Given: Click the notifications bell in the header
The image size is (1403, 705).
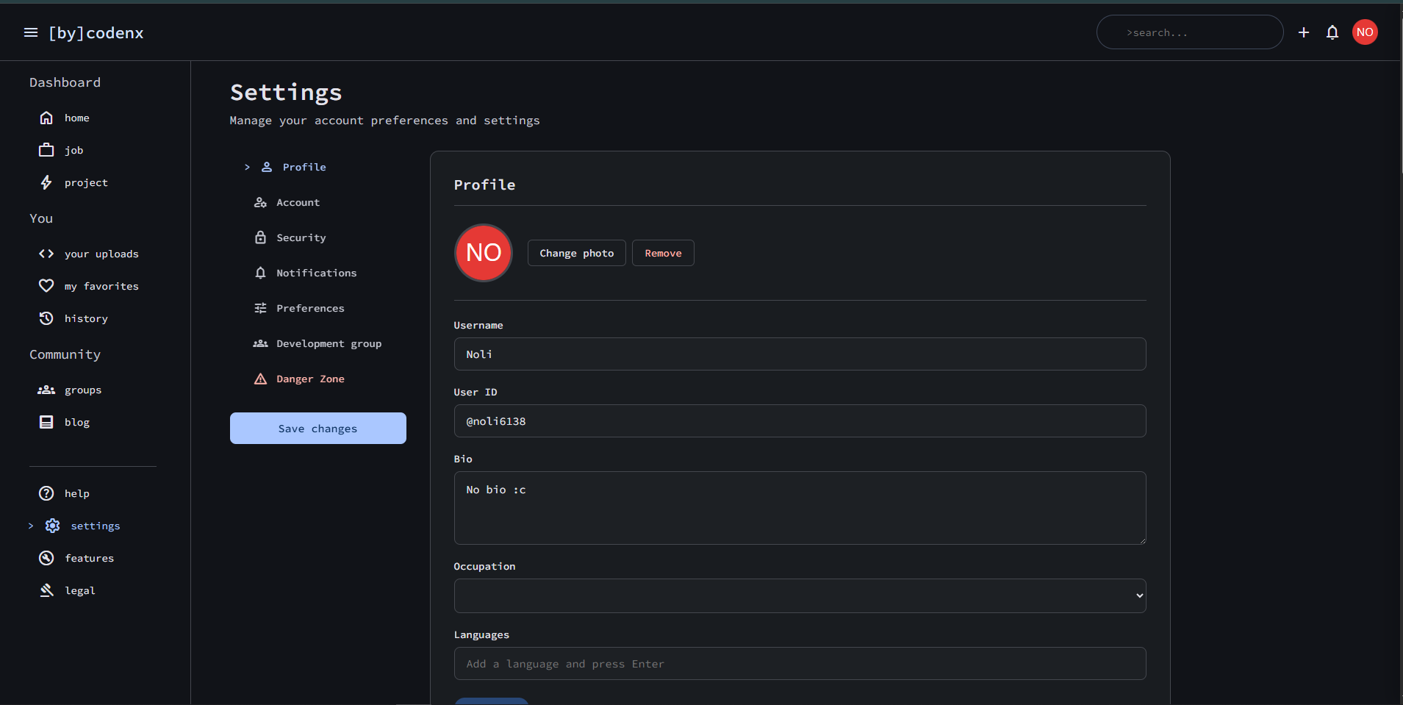Looking at the screenshot, I should tap(1332, 32).
